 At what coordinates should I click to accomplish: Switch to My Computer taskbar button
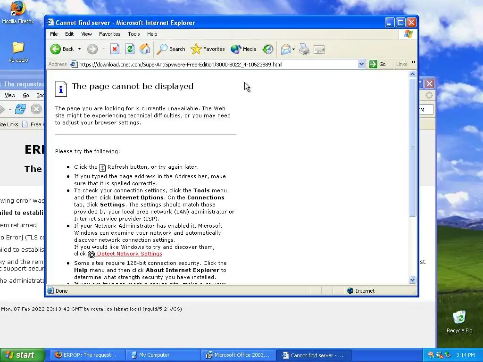(x=163, y=355)
